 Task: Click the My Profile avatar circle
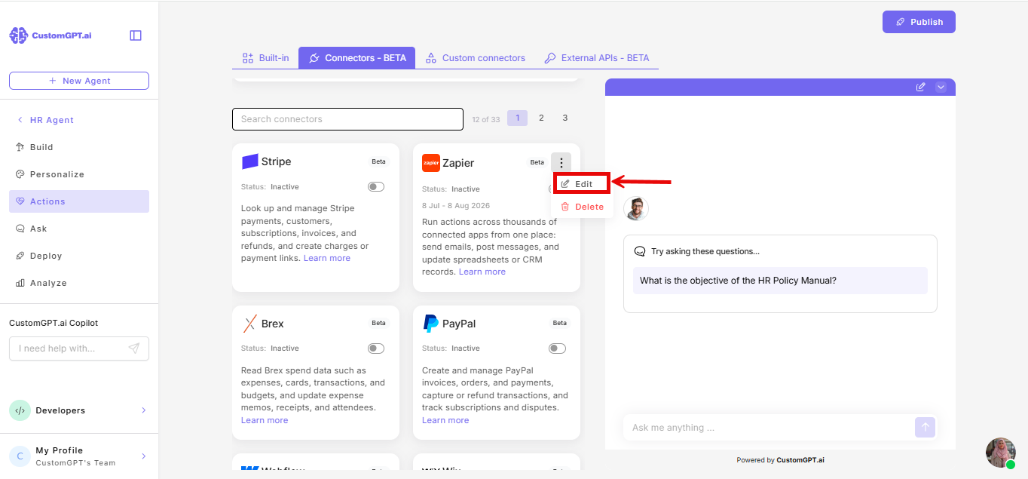pyautogui.click(x=20, y=456)
